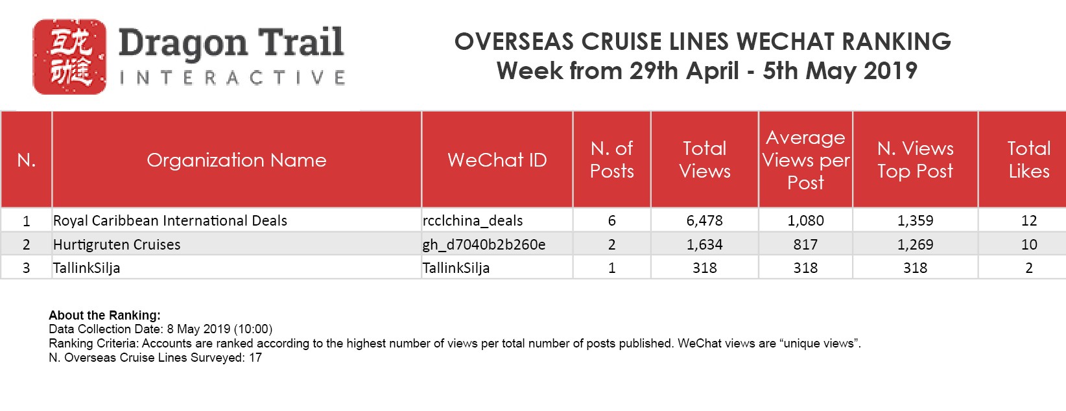
Task: Click the Total Likes column header
Action: (x=1028, y=159)
